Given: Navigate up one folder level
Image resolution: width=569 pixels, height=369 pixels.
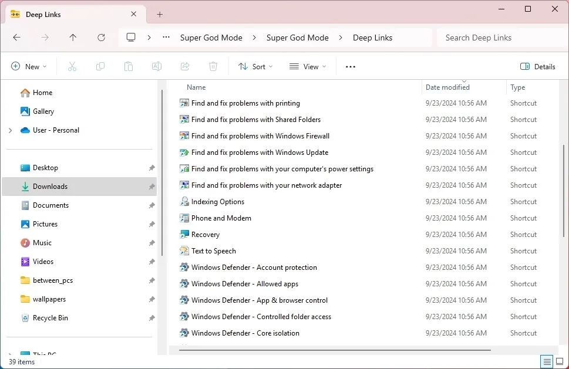Looking at the screenshot, I should [72, 37].
